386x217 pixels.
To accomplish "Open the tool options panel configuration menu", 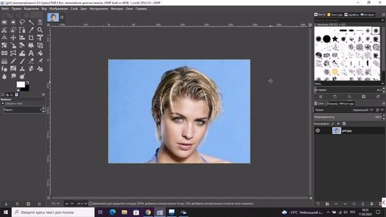I will tap(43, 95).
